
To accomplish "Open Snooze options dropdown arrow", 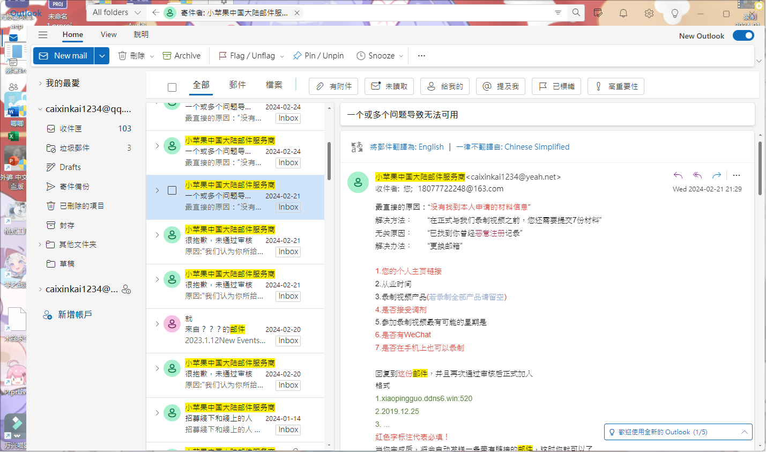I will pos(401,56).
